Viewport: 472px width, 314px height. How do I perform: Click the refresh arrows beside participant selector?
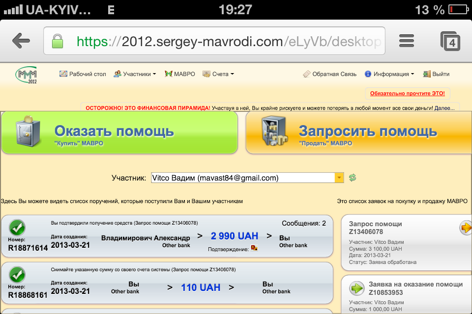353,178
